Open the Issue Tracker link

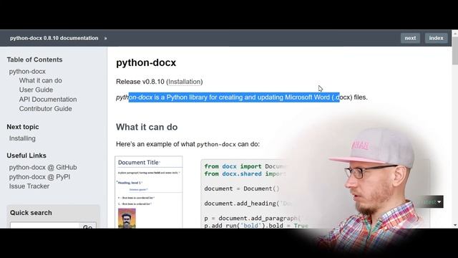[x=29, y=186]
